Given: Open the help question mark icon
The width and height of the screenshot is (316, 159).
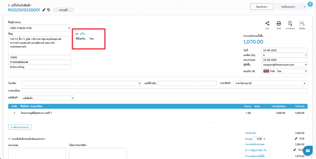Looking at the screenshot, I should 310,4.
